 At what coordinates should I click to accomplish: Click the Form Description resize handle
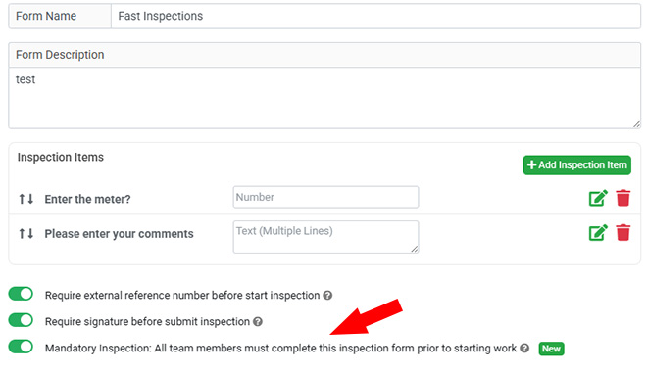click(x=636, y=124)
